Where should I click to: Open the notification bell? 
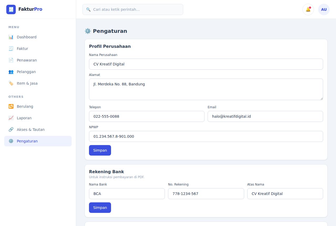pos(308,9)
